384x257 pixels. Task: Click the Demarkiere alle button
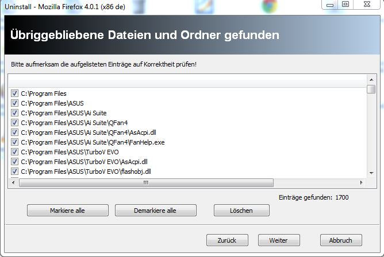tap(156, 211)
